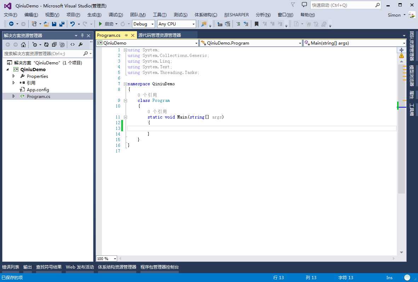This screenshot has width=418, height=282.
Task: Select App.config in Solution Explorer
Action: 38,90
